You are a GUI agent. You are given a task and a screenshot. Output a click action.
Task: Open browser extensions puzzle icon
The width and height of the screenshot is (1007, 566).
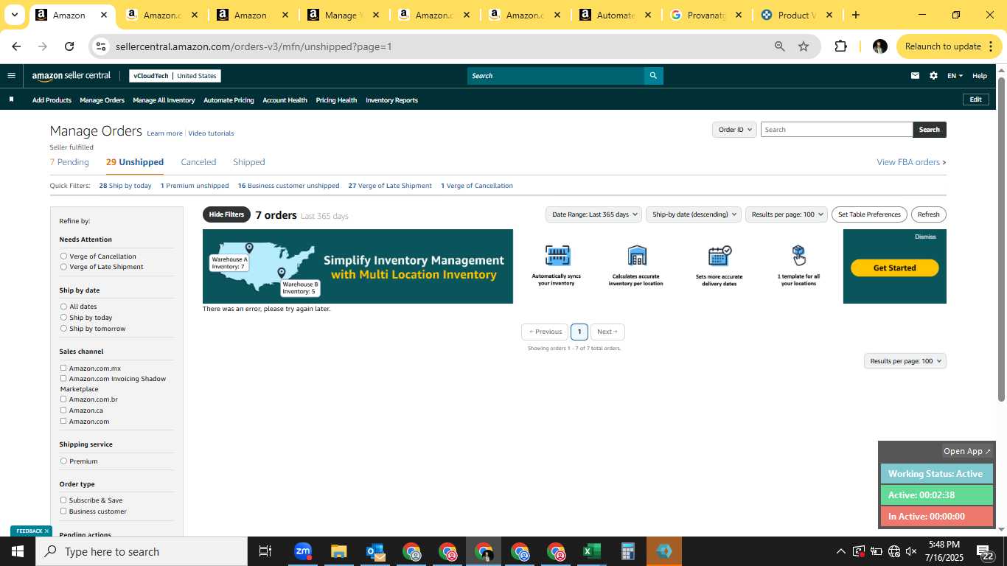point(840,46)
